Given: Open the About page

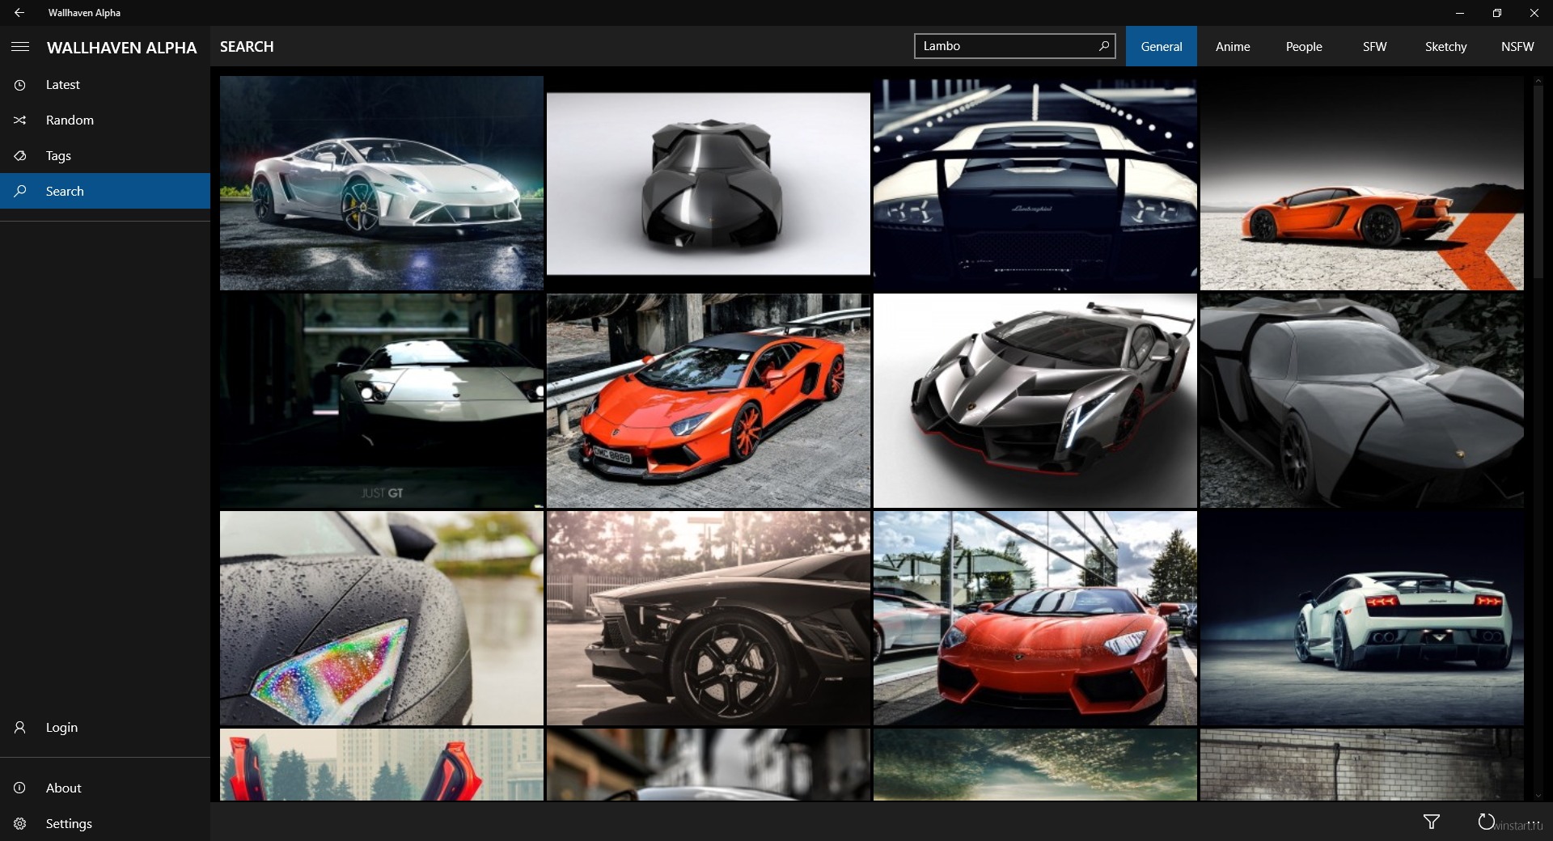Looking at the screenshot, I should pos(105,788).
